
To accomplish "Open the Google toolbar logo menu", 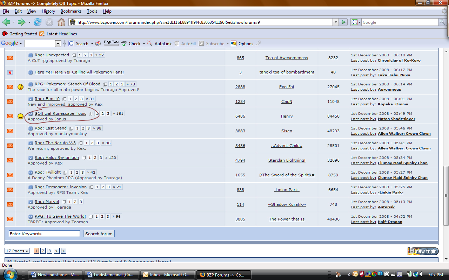I will pyautogui.click(x=12, y=43).
